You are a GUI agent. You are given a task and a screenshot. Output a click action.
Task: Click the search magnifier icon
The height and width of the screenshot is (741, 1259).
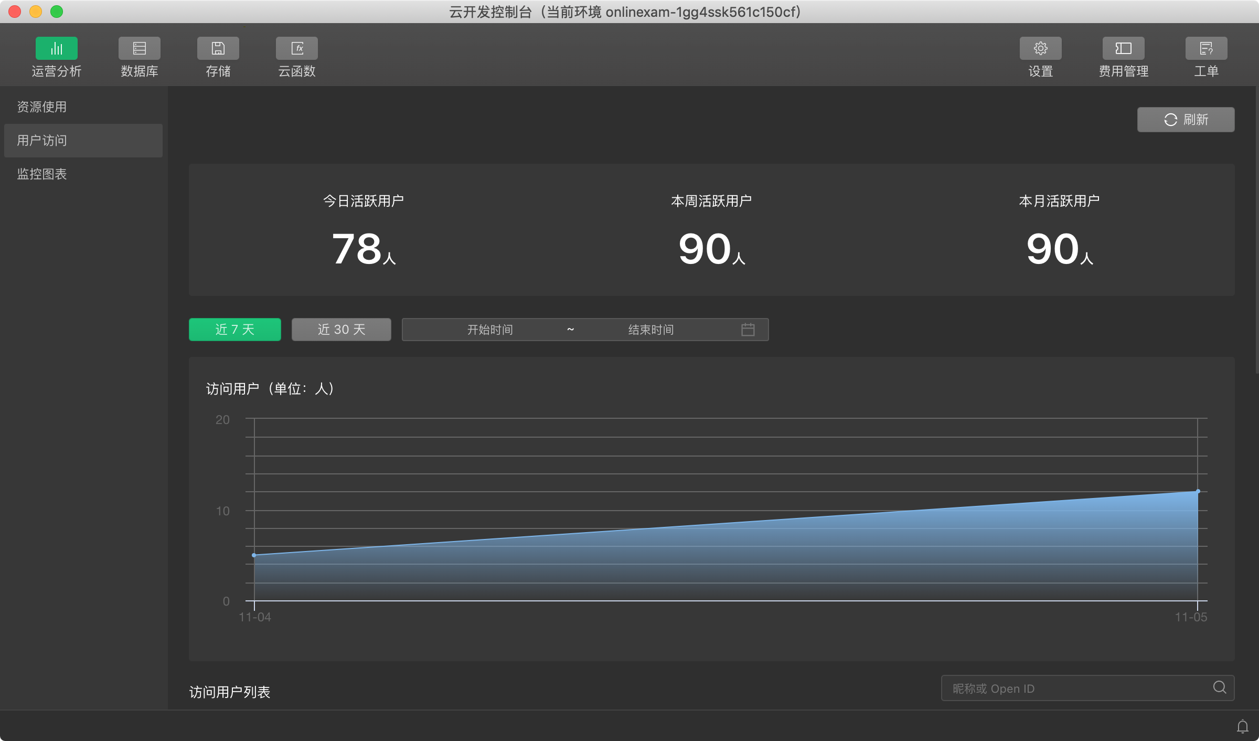pos(1220,687)
